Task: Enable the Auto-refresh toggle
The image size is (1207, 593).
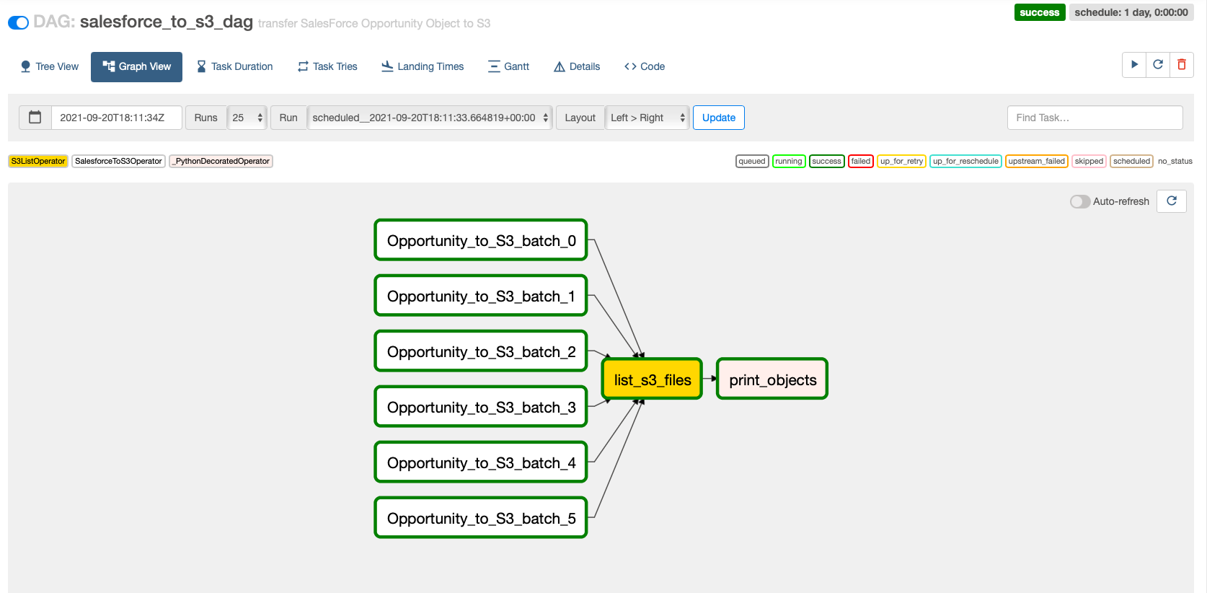Action: [1079, 202]
